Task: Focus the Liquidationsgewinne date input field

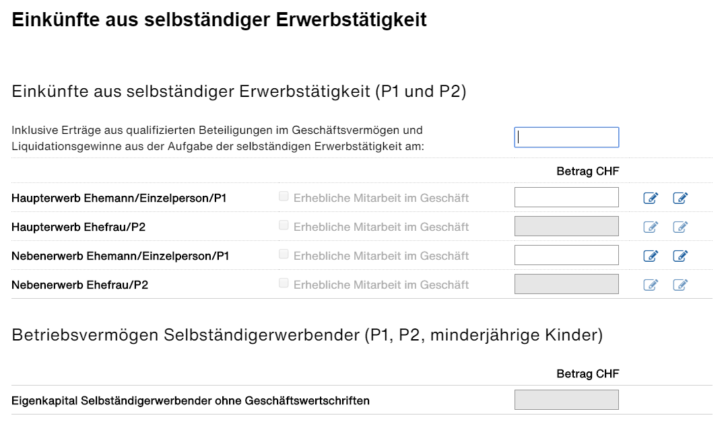Action: coord(566,137)
